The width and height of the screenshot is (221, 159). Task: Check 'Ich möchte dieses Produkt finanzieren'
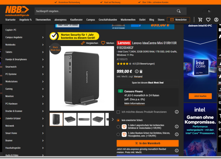tap(118, 112)
